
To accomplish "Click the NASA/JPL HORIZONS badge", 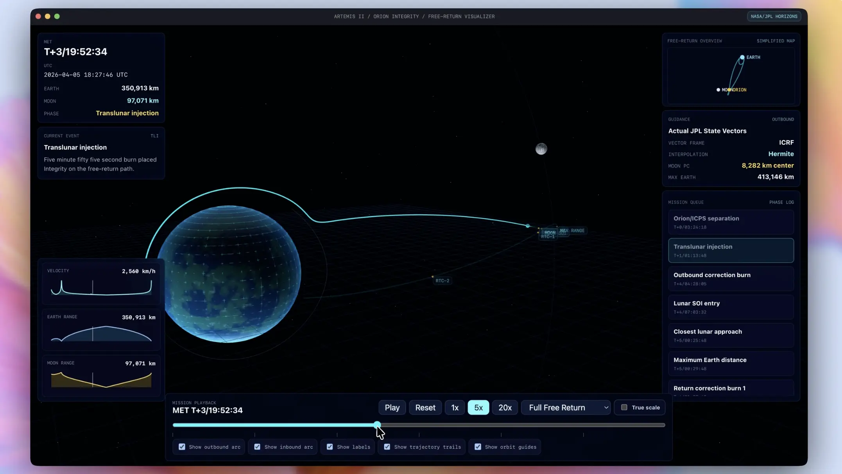I will pyautogui.click(x=774, y=16).
